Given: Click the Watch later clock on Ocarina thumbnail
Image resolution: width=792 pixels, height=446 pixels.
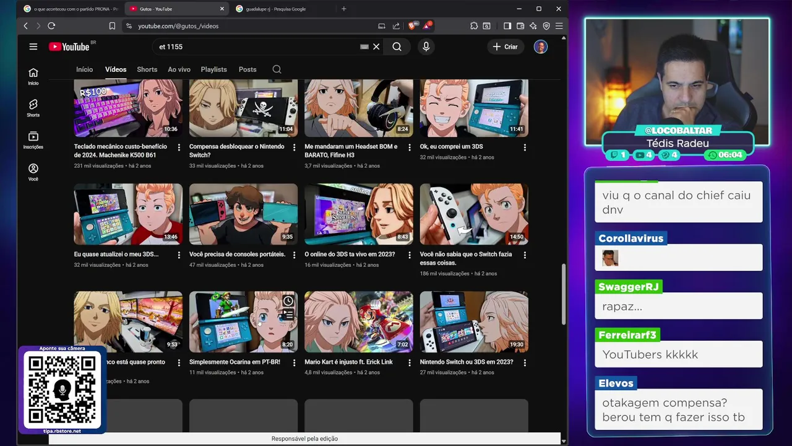Looking at the screenshot, I should pyautogui.click(x=288, y=301).
